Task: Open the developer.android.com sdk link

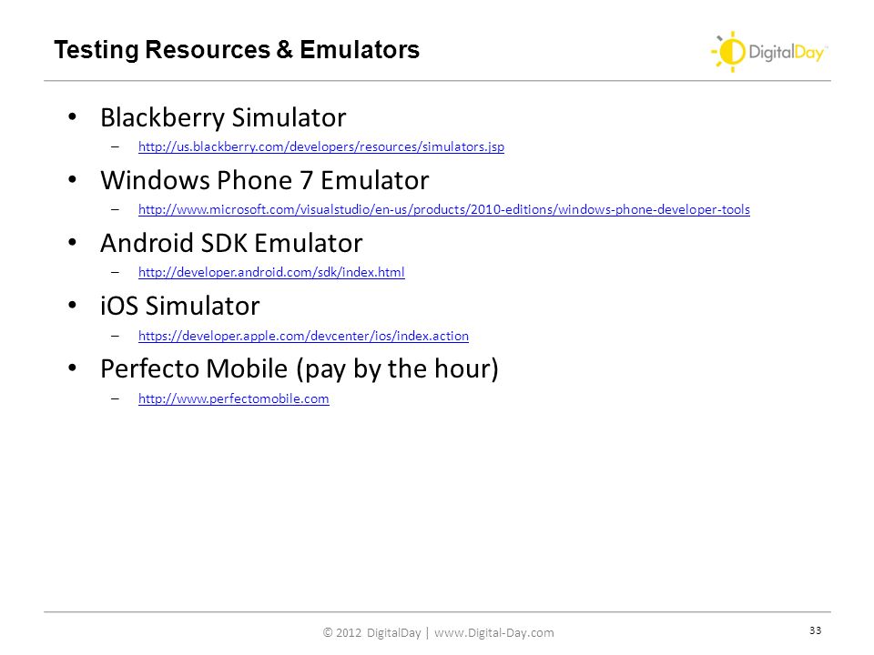Action: click(271, 272)
